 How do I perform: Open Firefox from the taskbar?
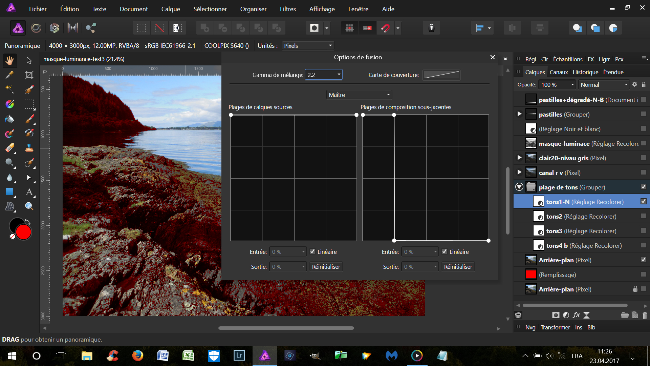[x=137, y=355]
